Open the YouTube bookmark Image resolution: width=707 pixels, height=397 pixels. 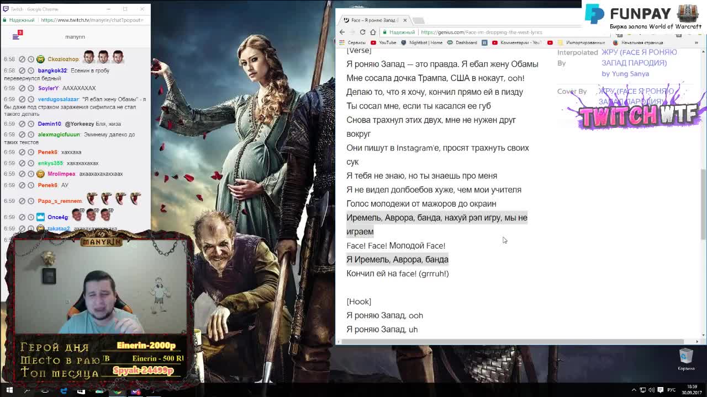[384, 42]
